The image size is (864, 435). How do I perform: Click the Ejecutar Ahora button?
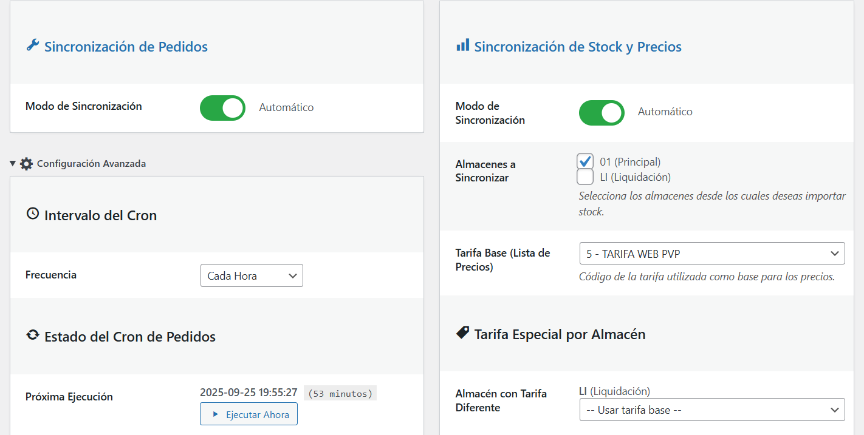coord(249,414)
